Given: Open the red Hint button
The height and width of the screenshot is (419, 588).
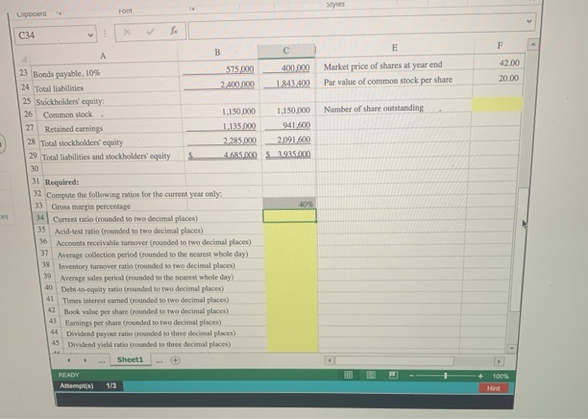Looking at the screenshot, I should pyautogui.click(x=494, y=388).
